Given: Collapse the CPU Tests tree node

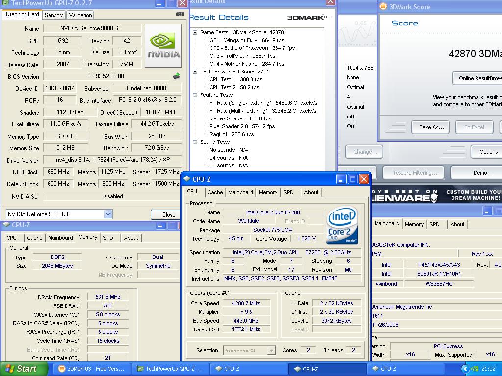Looking at the screenshot, I should (195, 71).
